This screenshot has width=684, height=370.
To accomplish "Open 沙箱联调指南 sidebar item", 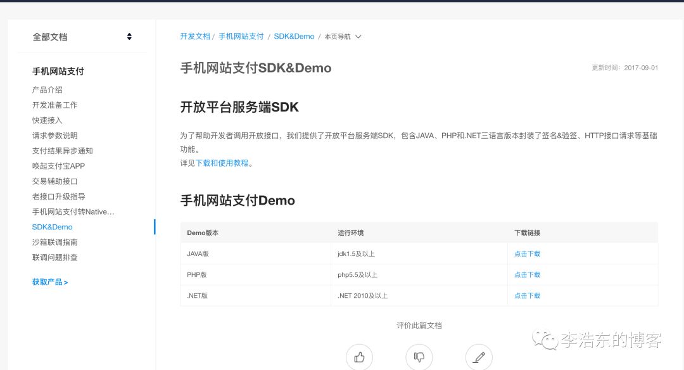I will coord(54,242).
